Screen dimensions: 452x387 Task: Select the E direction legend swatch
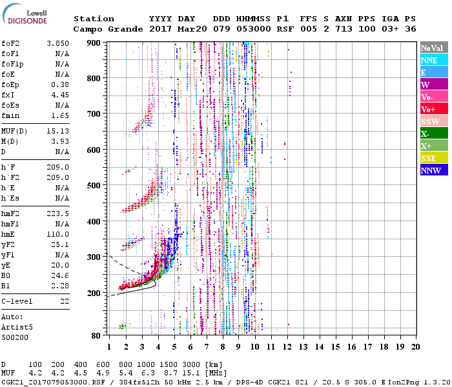pyautogui.click(x=434, y=72)
